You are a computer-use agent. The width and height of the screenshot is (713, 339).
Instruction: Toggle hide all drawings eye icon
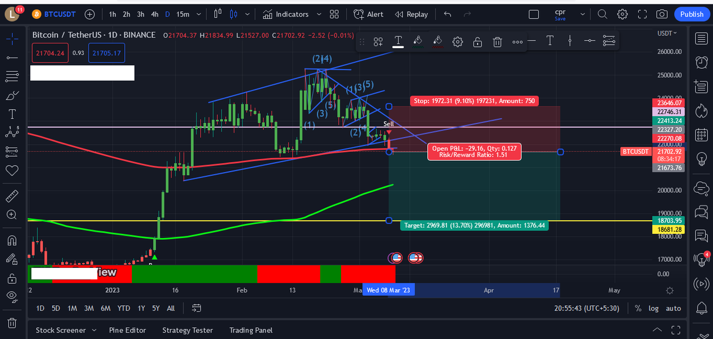click(x=11, y=296)
